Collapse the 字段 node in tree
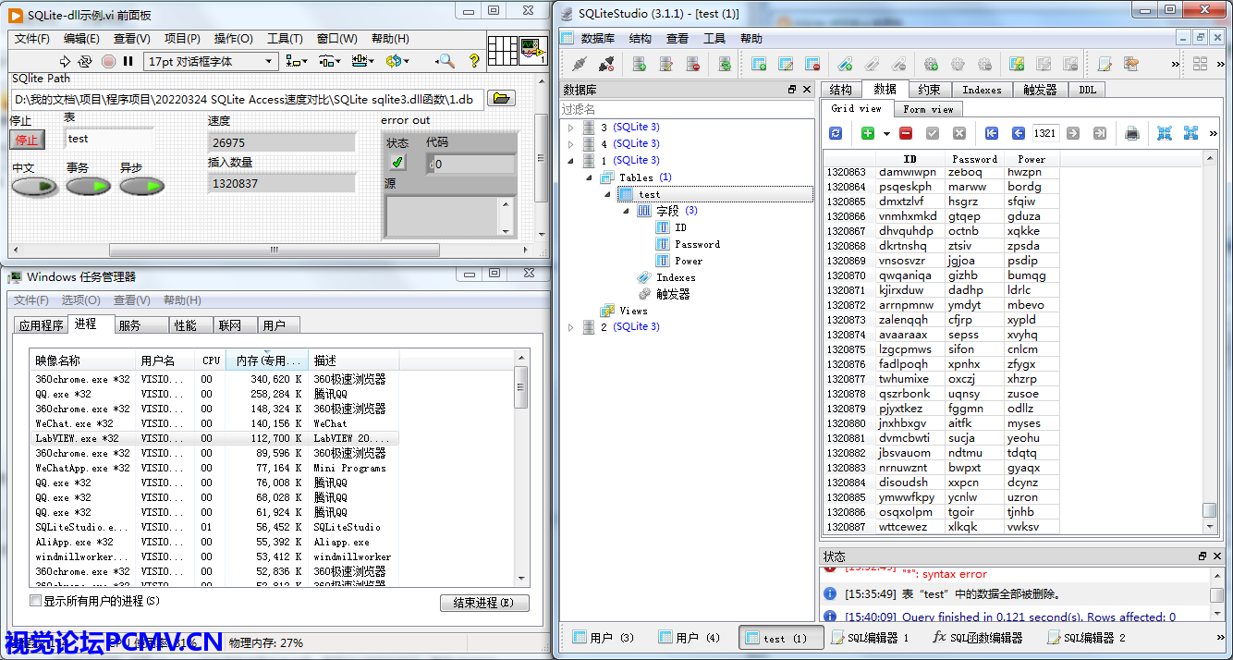The image size is (1233, 660). pos(627,211)
